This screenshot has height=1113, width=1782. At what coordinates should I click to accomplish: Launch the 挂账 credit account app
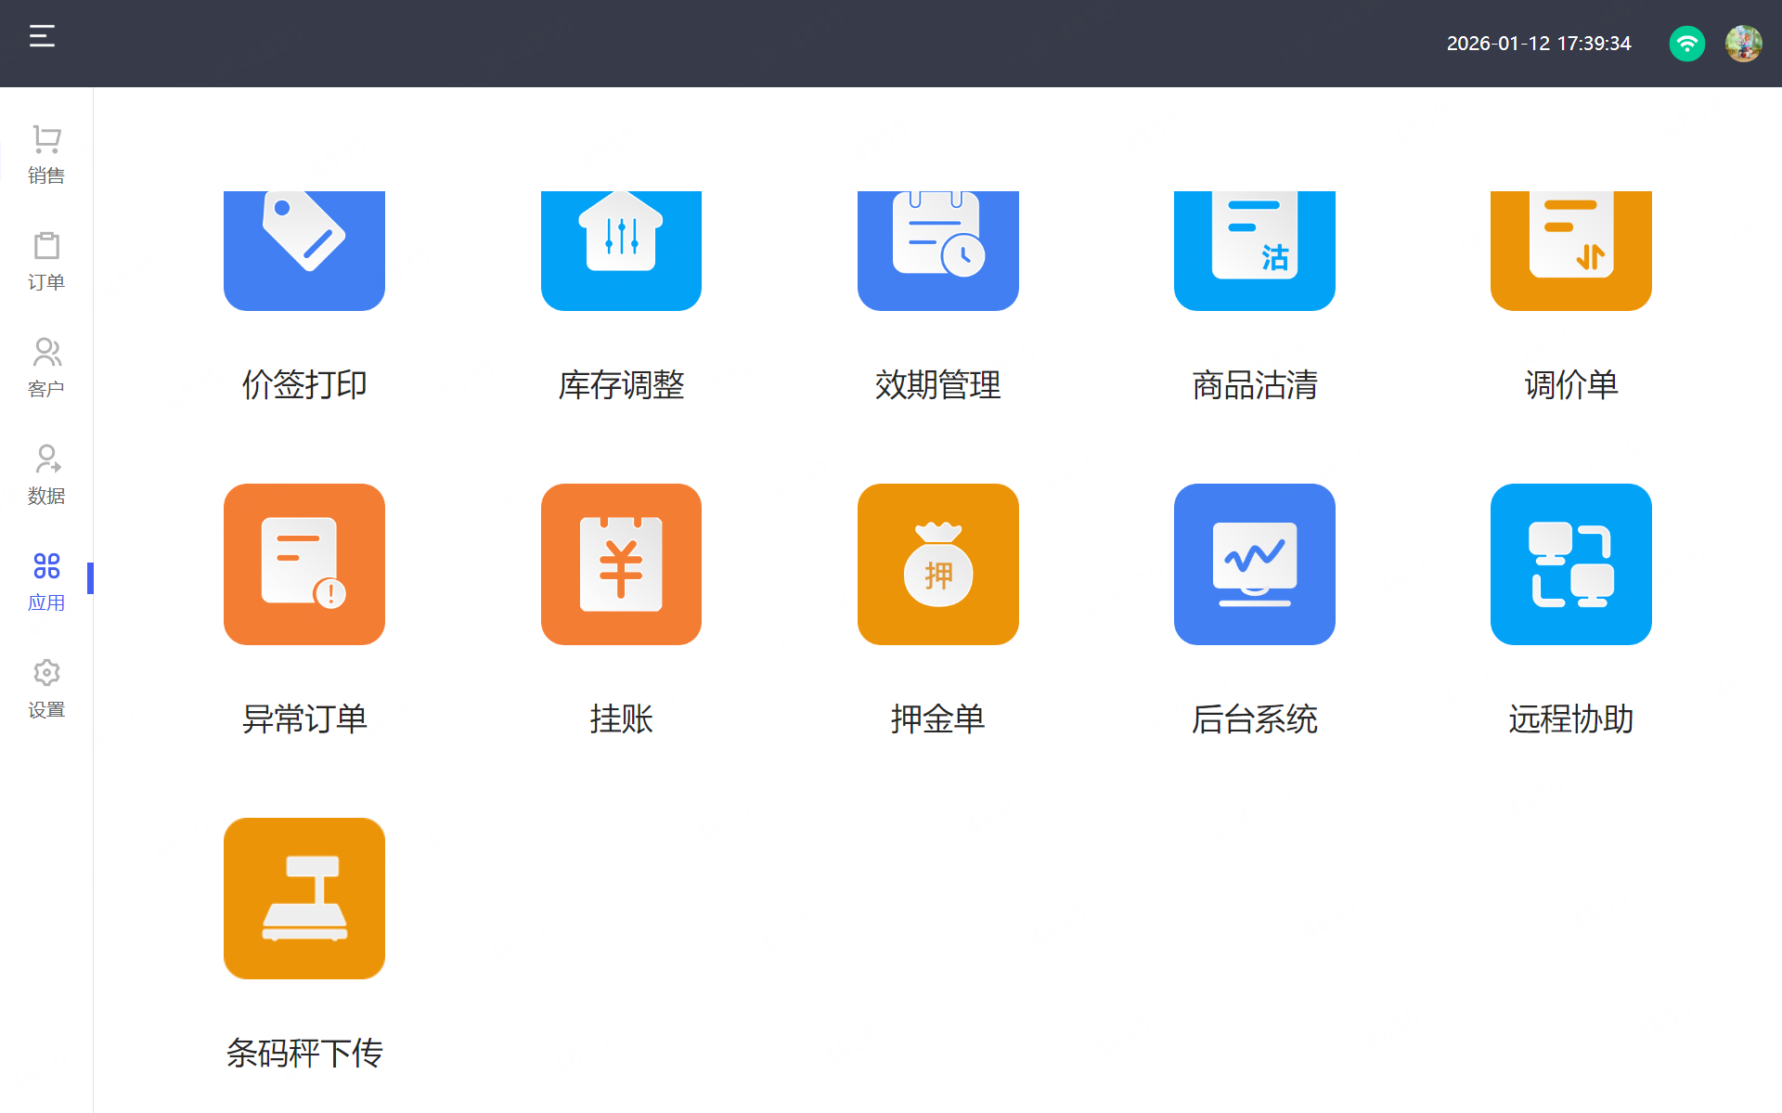[x=621, y=564]
